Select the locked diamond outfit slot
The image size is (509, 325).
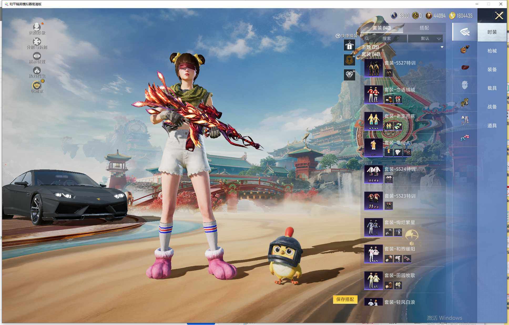pos(349,75)
